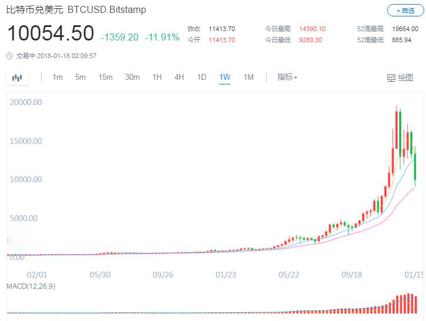The width and height of the screenshot is (426, 321).
Task: Select the 1W weekly chart
Action: point(224,77)
